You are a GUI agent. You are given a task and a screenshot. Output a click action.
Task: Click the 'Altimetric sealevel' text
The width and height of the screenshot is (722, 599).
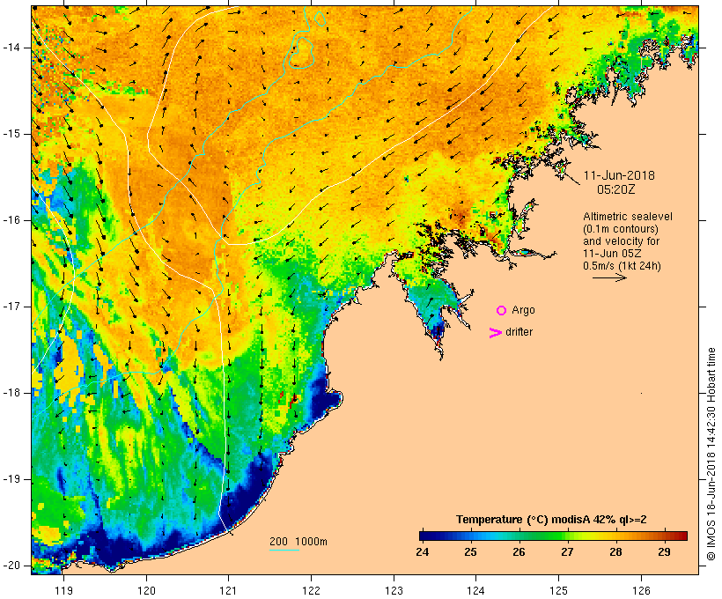tap(628, 217)
